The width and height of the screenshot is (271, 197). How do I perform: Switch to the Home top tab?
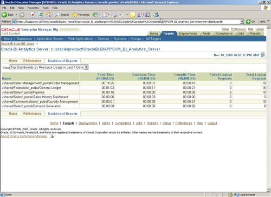click(154, 34)
